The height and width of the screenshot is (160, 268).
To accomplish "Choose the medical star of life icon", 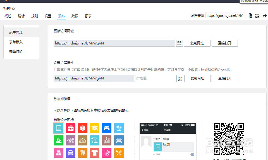I will click(x=83, y=128).
